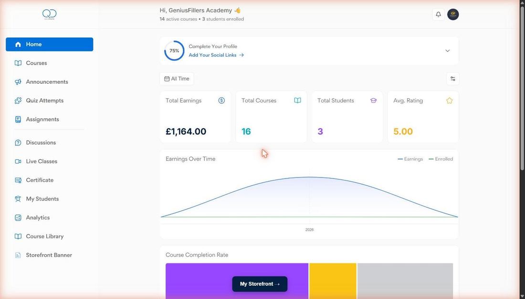525x299 pixels.
Task: Click the Quiz Attempts puzzle icon
Action: [18, 100]
